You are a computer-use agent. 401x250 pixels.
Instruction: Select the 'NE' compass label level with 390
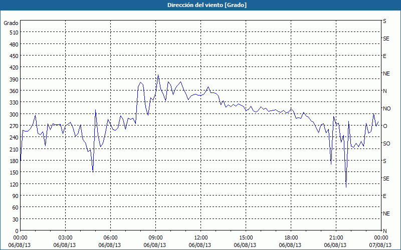coord(386,73)
